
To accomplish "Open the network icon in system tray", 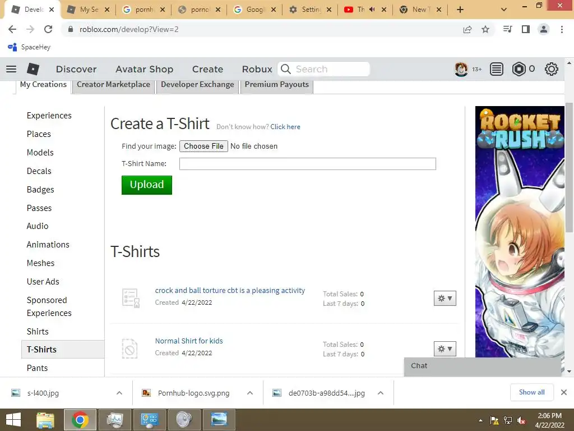I will click(508, 420).
